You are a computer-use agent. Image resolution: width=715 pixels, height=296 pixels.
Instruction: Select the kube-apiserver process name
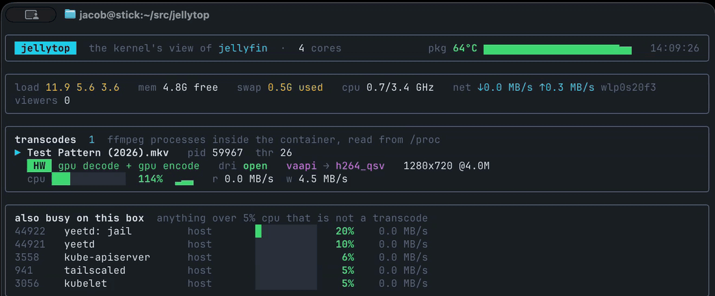(x=107, y=257)
